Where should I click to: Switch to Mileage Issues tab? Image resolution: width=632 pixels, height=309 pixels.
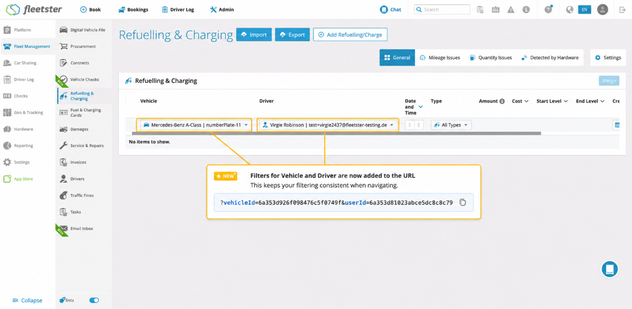(440, 57)
